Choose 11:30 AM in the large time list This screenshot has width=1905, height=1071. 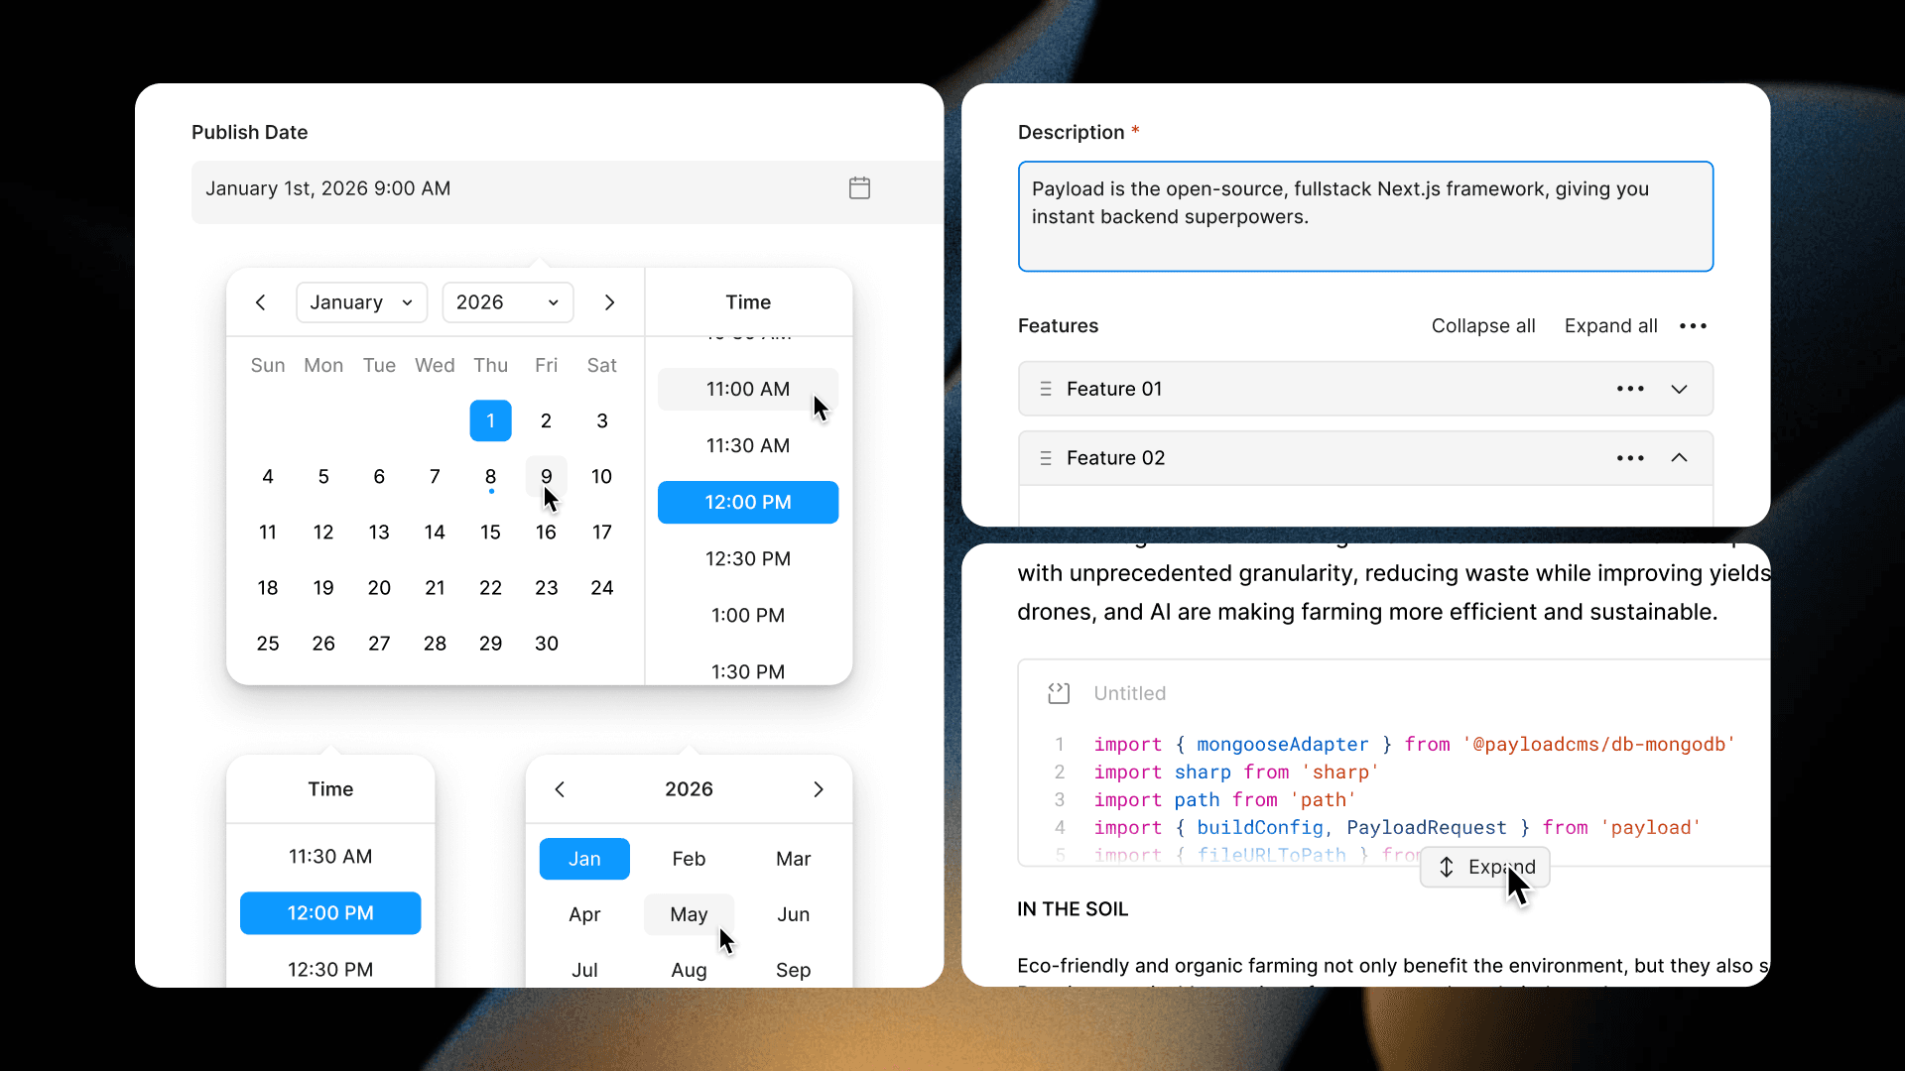(x=748, y=446)
